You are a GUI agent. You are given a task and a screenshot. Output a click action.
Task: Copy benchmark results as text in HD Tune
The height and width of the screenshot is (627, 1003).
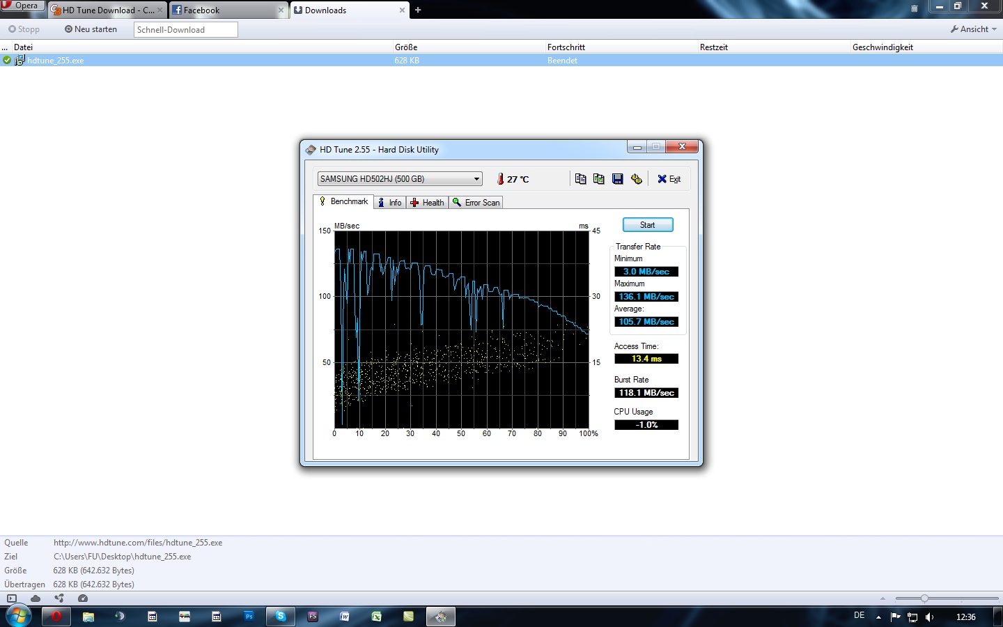(580, 179)
